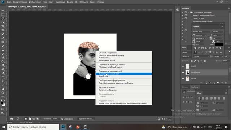This screenshot has width=231, height=130.
Task: Click the background color swatch
Action: [4, 105]
